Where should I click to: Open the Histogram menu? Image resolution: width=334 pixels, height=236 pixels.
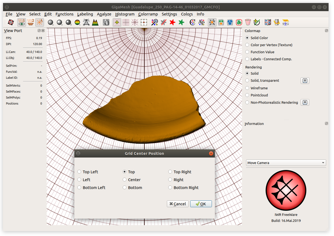click(x=125, y=14)
